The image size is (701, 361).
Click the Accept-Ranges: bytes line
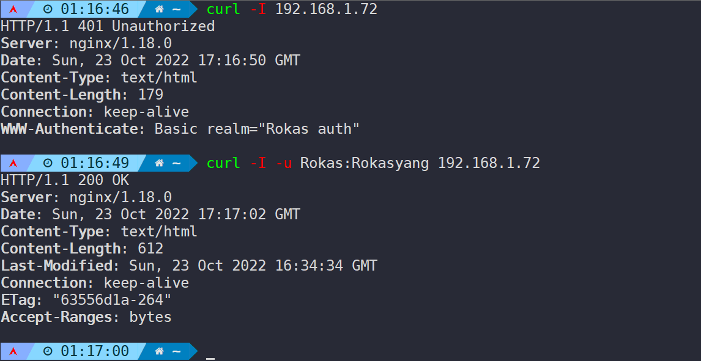click(86, 317)
